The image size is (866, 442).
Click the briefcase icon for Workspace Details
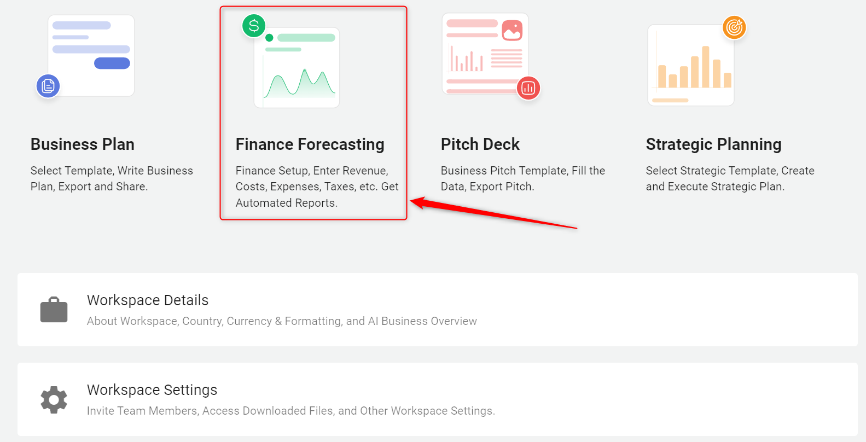point(54,310)
